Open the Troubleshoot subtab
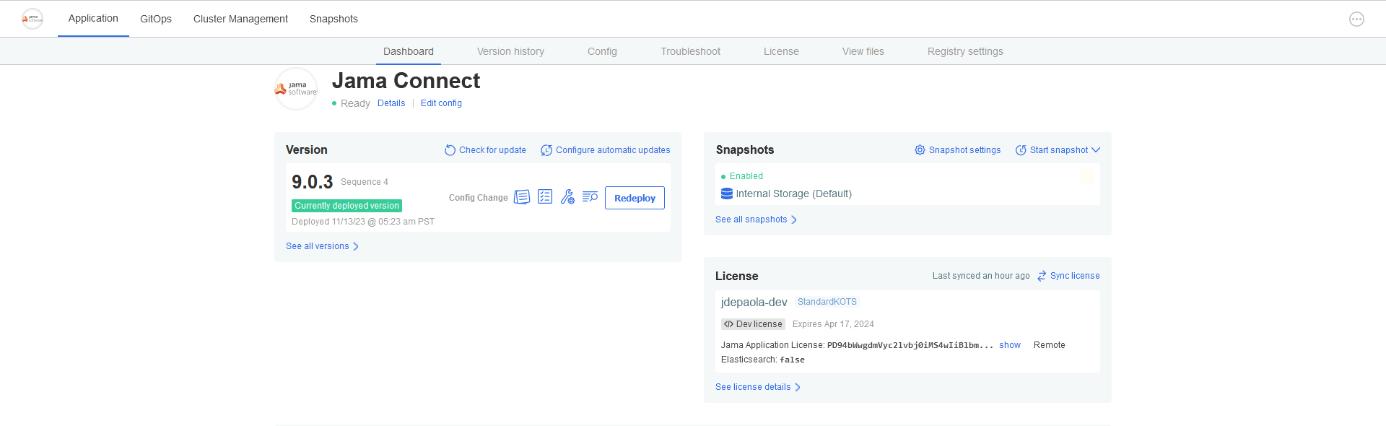1386x426 pixels. [690, 51]
